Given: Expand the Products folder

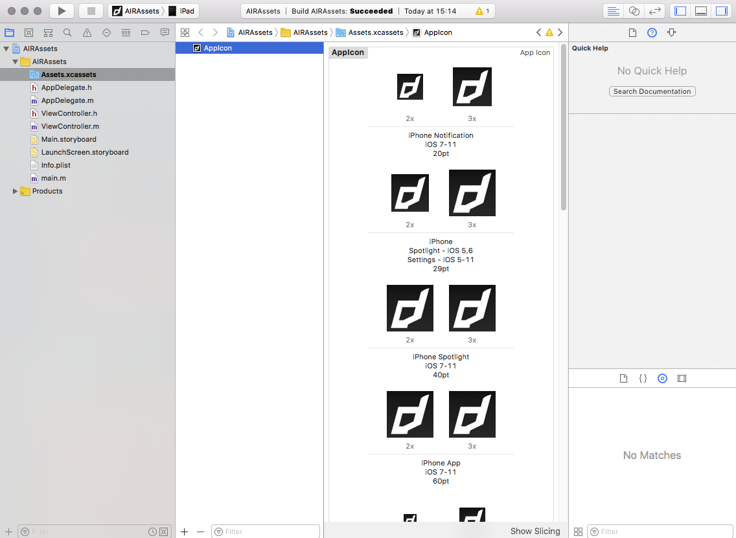Looking at the screenshot, I should (15, 191).
